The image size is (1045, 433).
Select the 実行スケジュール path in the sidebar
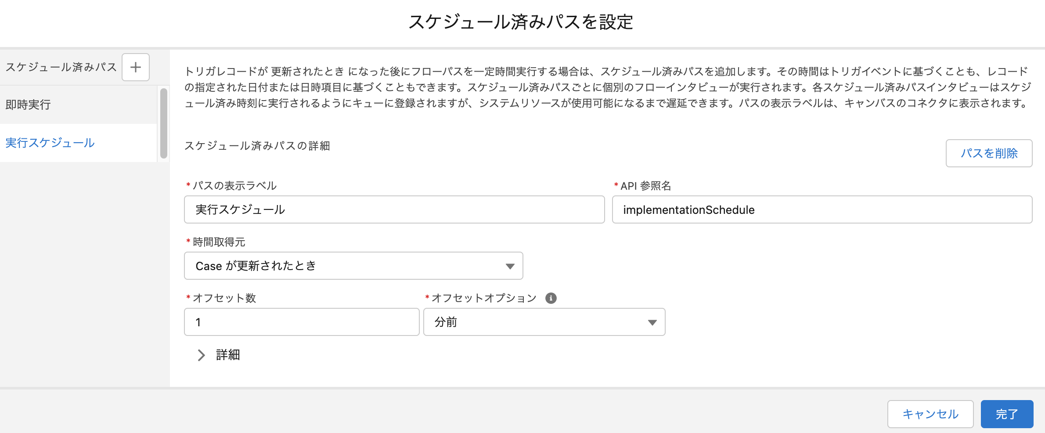(50, 143)
